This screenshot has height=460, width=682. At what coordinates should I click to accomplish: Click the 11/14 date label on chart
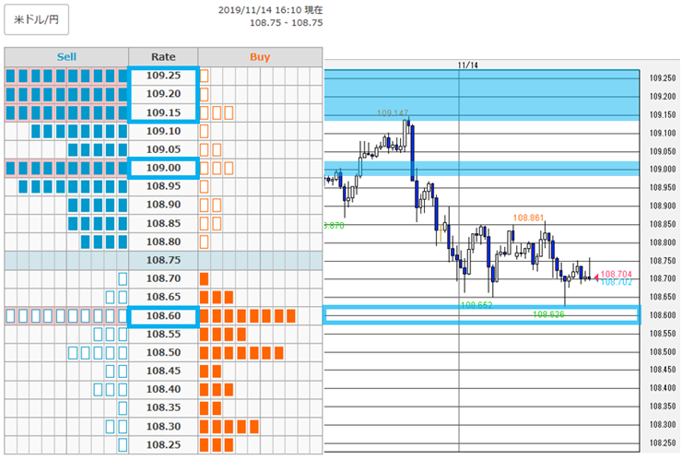(x=467, y=65)
